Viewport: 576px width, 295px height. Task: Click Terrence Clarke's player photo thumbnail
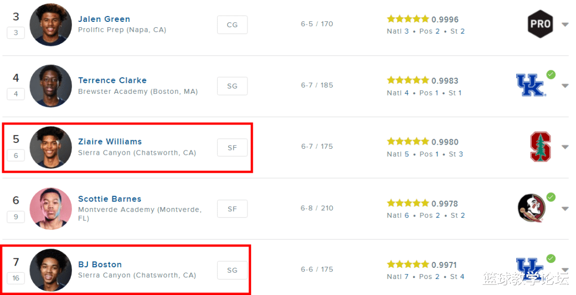51,86
